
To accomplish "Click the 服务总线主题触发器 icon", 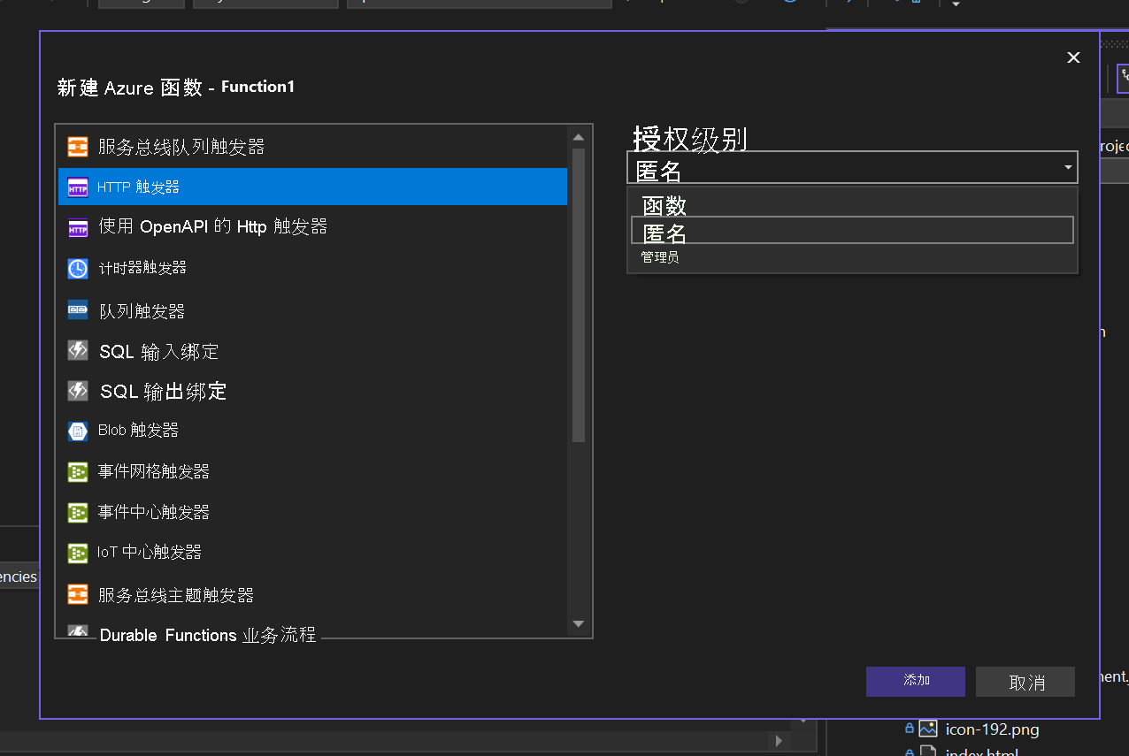I will click(78, 594).
